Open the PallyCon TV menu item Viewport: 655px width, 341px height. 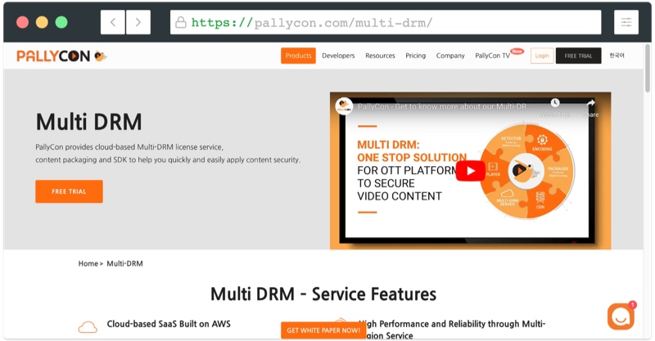click(x=493, y=56)
